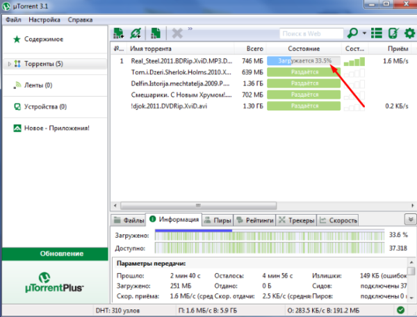417x317 pixels.
Task: Click the magnifier search icon
Action: (352, 33)
